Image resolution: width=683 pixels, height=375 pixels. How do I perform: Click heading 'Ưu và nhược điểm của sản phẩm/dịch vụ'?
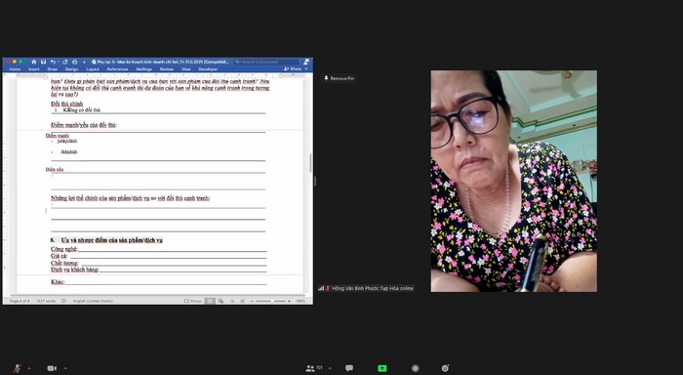tap(112, 240)
